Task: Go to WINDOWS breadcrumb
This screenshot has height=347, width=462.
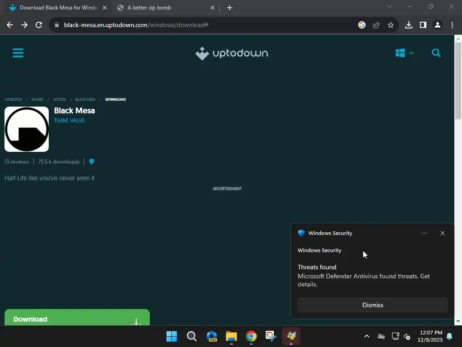Action: click(14, 99)
